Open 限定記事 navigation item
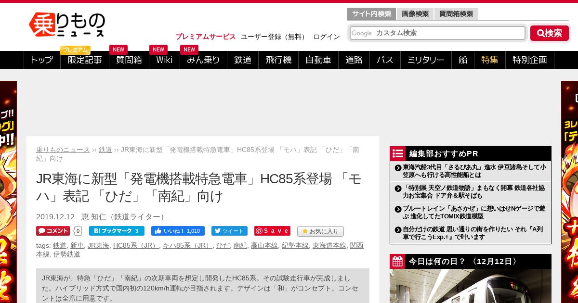The height and width of the screenshot is (303, 578). pyautogui.click(x=85, y=60)
